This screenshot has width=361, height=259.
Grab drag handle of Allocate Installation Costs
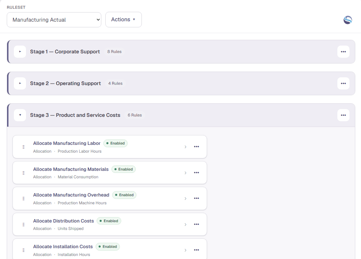[x=24, y=250]
